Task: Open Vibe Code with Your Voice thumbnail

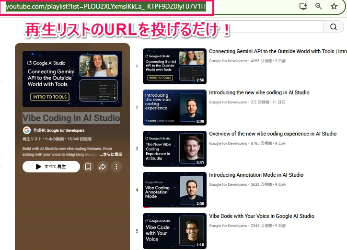Action: click(174, 231)
